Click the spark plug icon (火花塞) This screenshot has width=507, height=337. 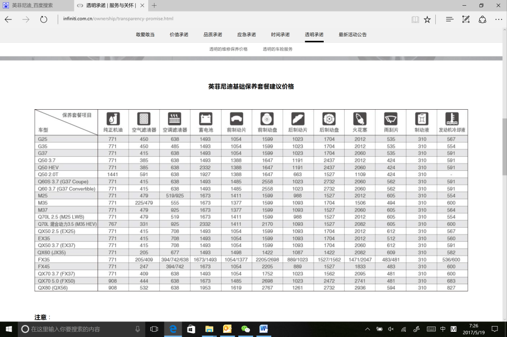(360, 119)
